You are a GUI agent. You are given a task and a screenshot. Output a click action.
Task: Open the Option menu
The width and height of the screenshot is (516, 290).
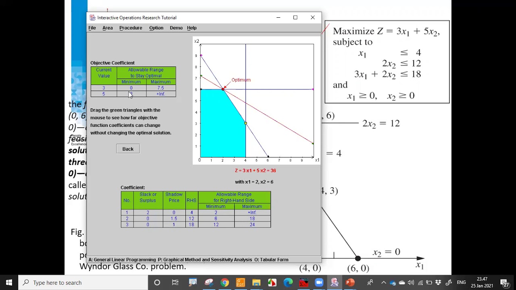(x=156, y=28)
